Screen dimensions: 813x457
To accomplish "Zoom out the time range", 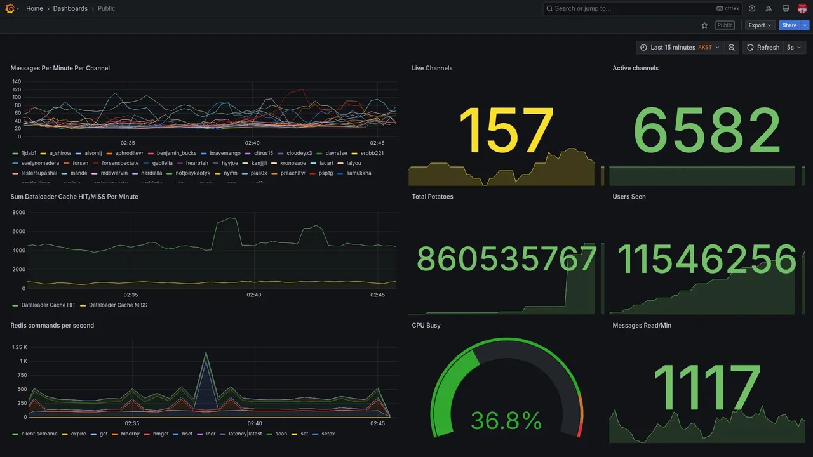I will pos(732,48).
